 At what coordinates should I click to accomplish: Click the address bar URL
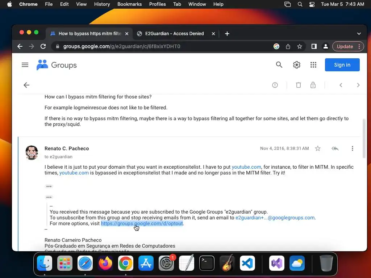click(x=122, y=46)
